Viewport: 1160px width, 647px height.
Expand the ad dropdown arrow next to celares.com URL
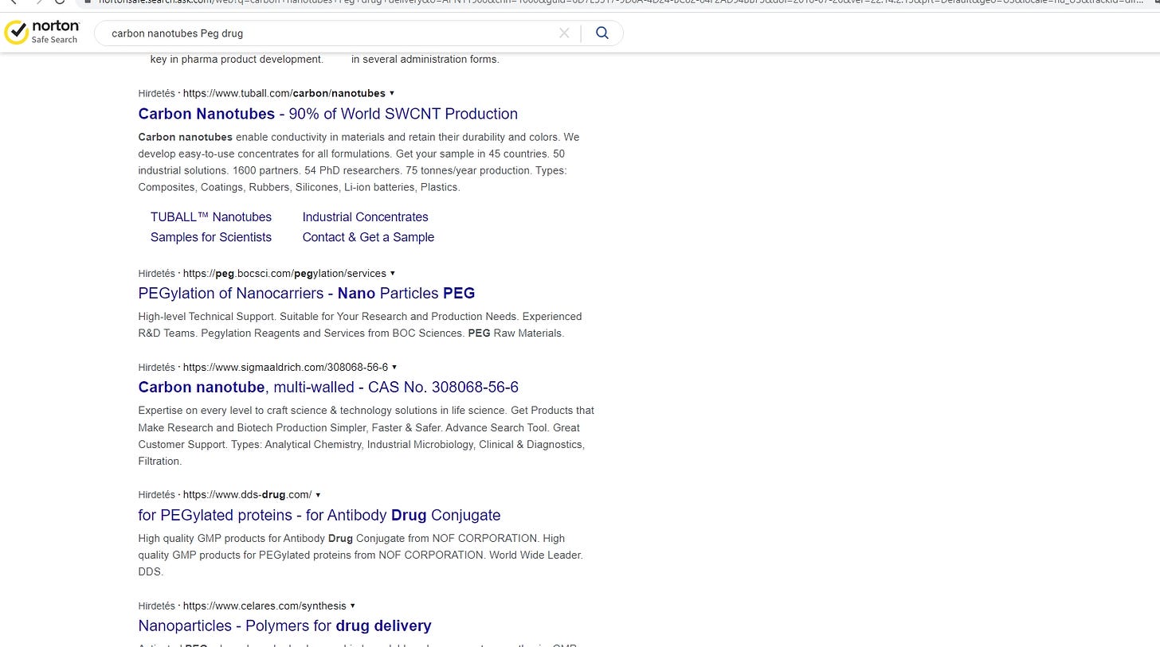[x=353, y=606]
